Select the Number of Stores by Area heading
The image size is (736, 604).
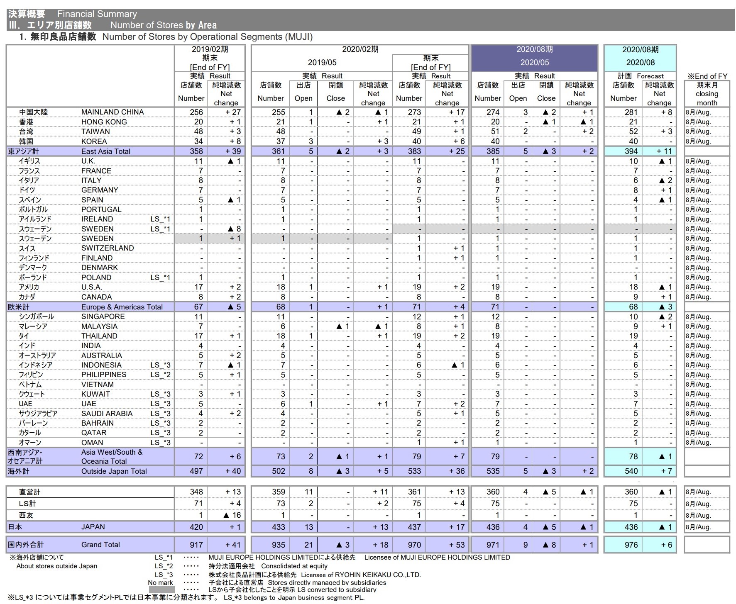tap(164, 25)
